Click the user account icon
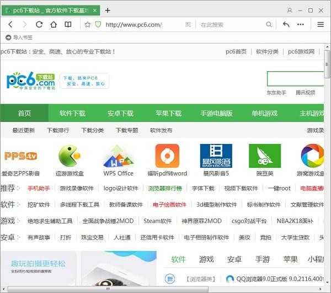Viewport: 331px width, 293px height. tap(290, 10)
